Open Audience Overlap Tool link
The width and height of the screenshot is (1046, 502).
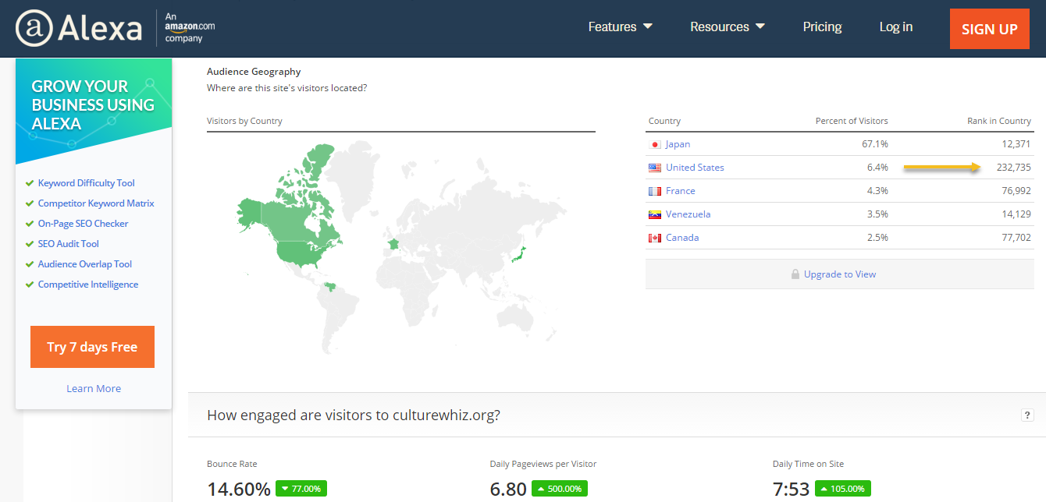pyautogui.click(x=85, y=264)
